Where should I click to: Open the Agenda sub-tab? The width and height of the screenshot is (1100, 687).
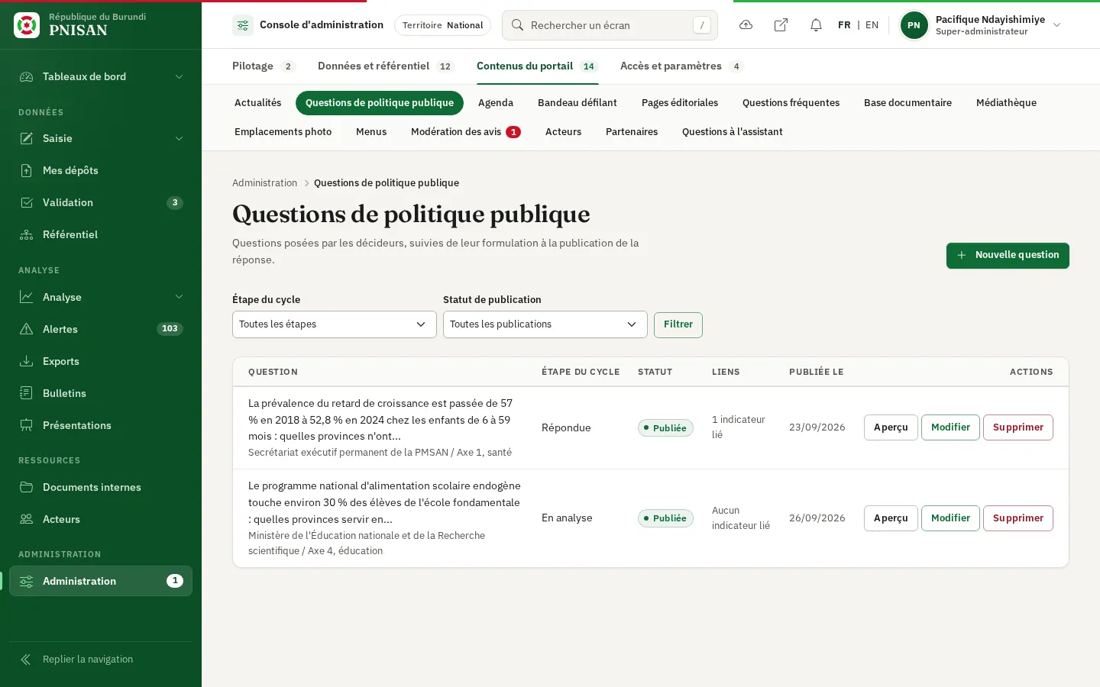pos(496,103)
